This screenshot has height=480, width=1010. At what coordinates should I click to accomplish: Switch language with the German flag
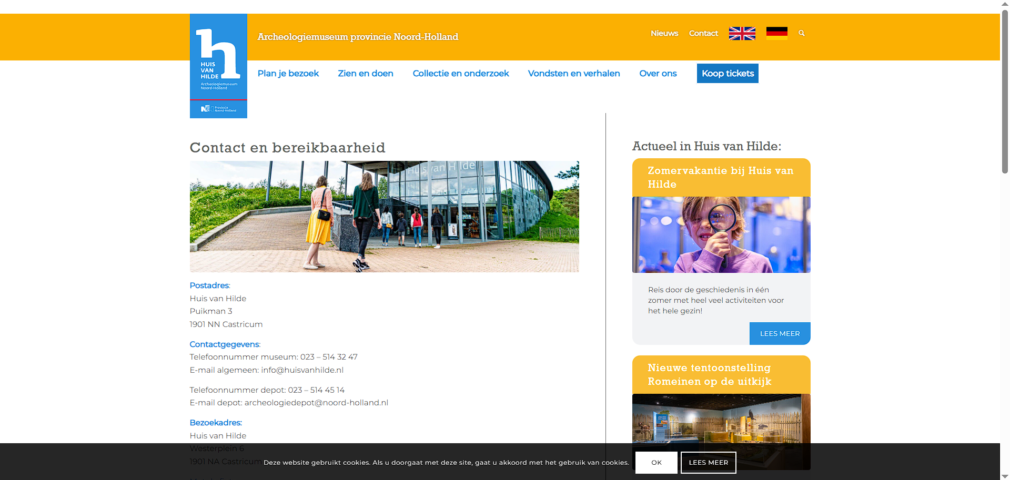pos(776,34)
